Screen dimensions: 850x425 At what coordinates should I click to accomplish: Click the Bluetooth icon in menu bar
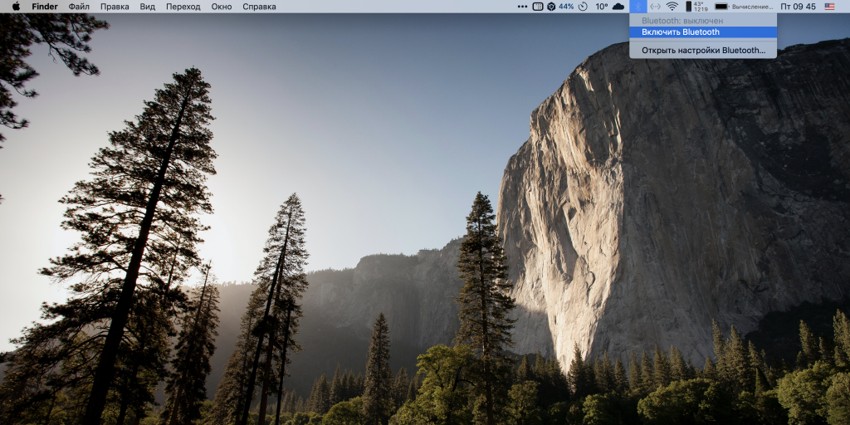[637, 7]
